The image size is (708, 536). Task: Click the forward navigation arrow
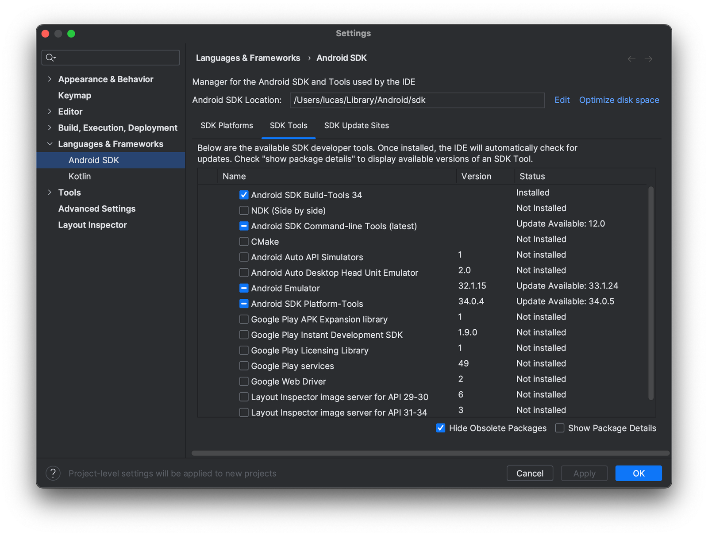(x=648, y=58)
